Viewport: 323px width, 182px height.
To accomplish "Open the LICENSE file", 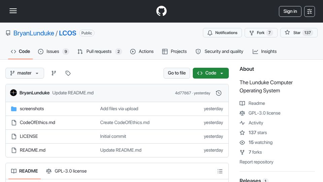I will coord(29,136).
